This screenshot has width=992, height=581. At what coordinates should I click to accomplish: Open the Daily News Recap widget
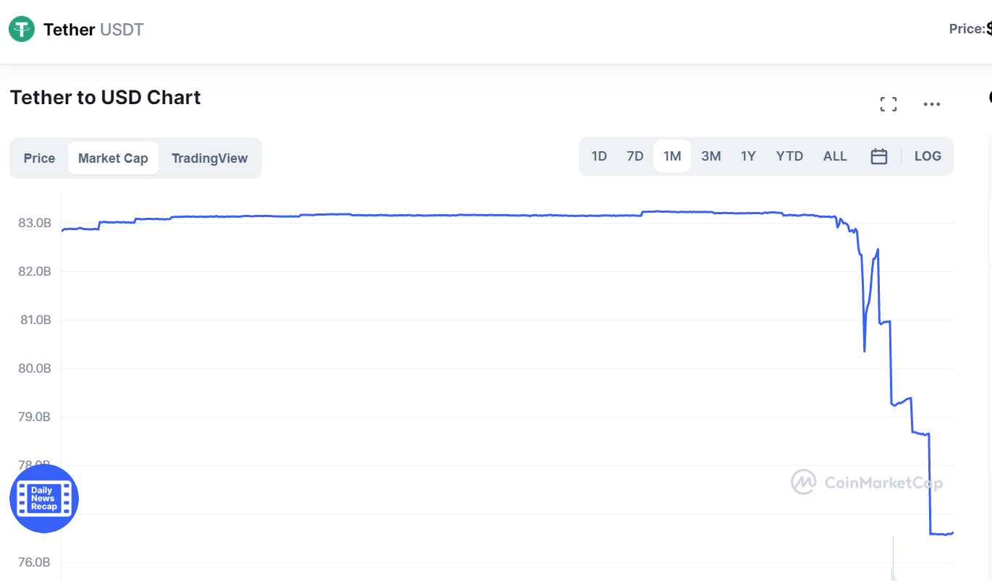click(x=44, y=499)
